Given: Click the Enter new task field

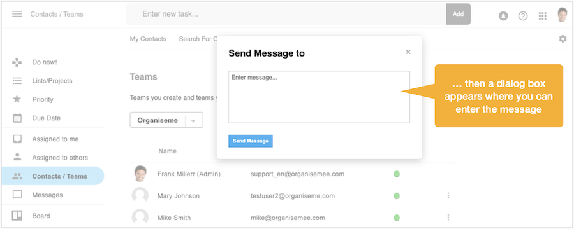Looking at the screenshot, I should coord(286,14).
